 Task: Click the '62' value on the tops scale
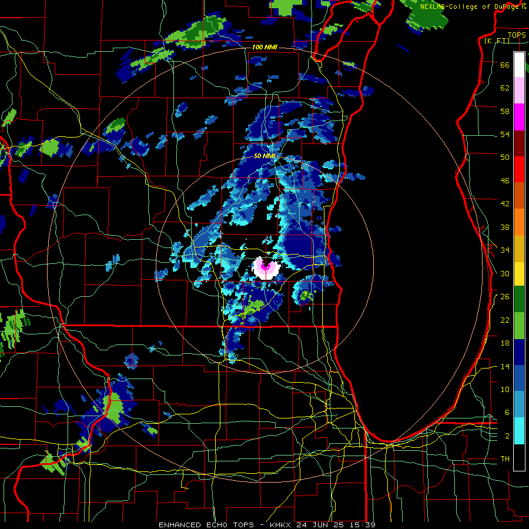tap(505, 88)
